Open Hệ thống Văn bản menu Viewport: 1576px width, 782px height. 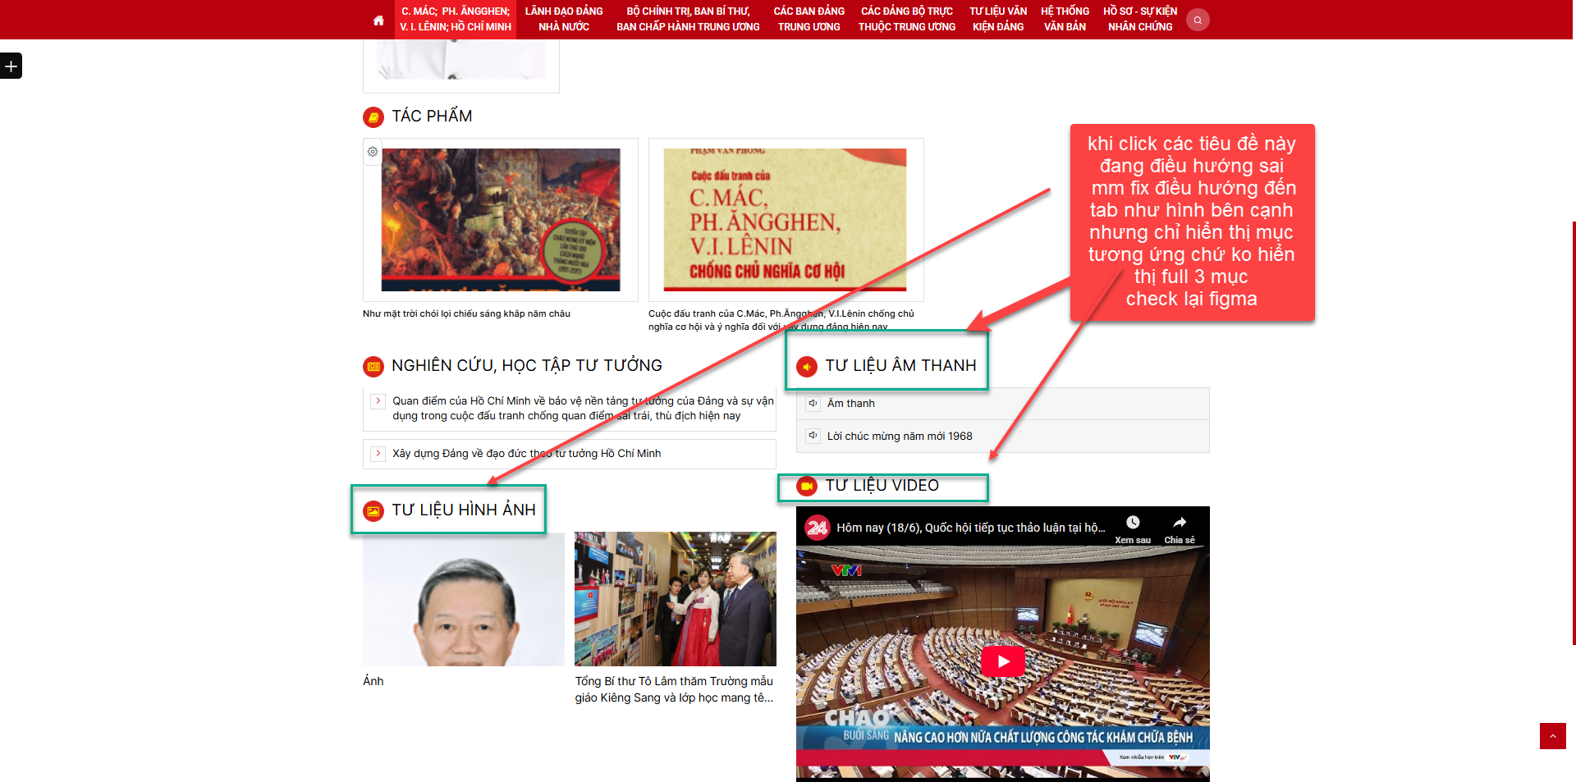(1065, 19)
